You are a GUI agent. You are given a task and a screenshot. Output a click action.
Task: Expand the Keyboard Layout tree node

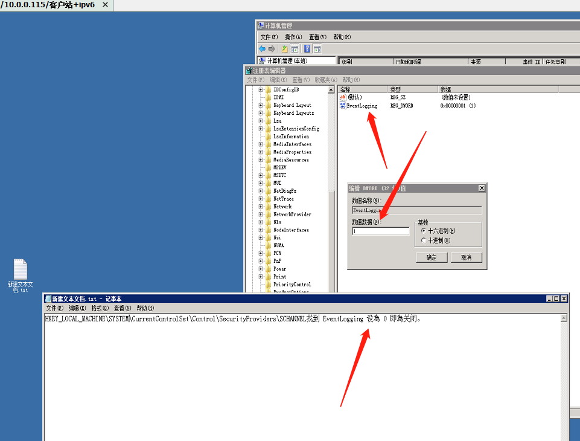[261, 105]
